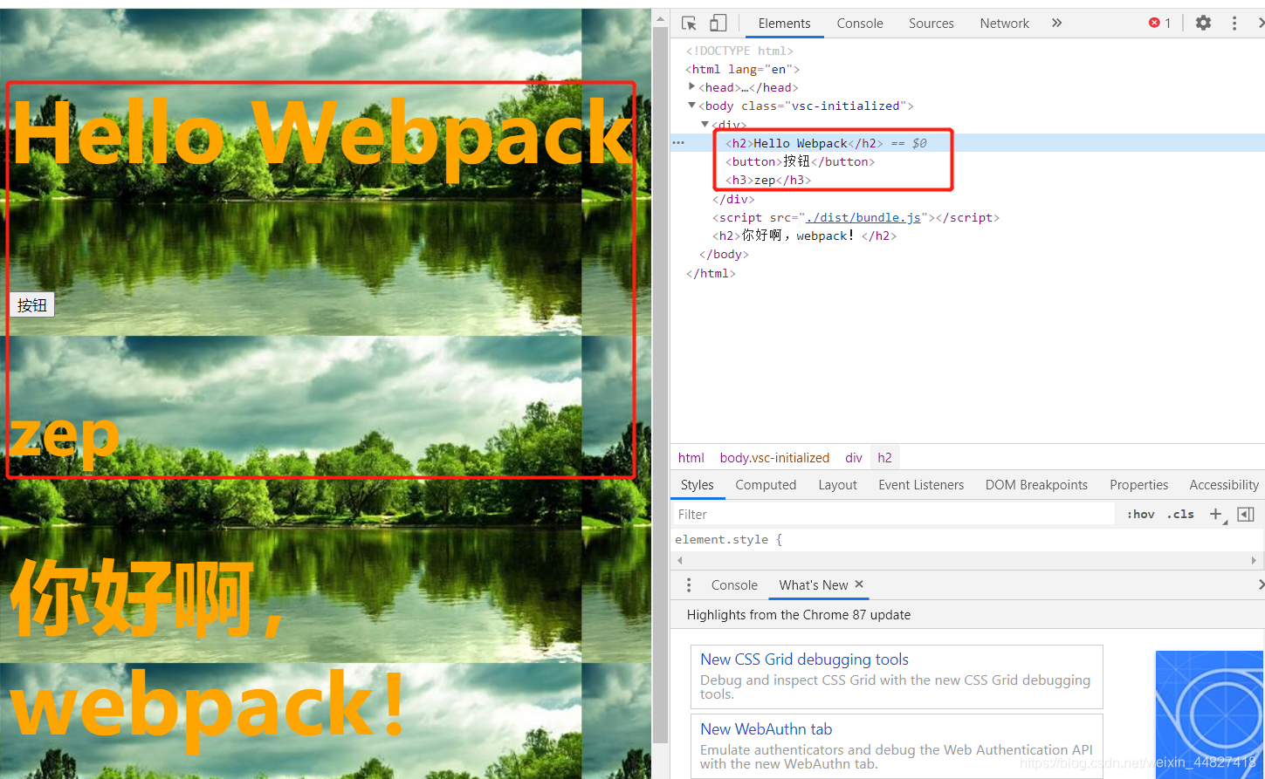Open the Properties pane tab
Viewport: 1265px width, 779px height.
pos(1138,485)
